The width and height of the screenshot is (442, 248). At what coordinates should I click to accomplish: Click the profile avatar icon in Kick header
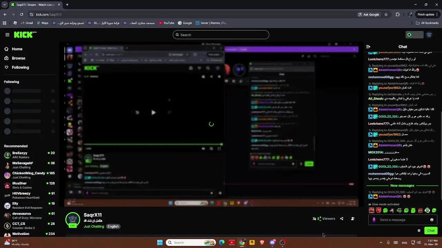point(429,35)
